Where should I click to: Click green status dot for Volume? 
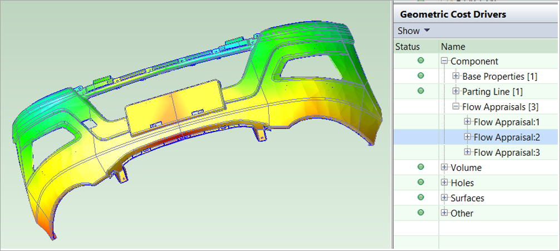[x=421, y=167]
